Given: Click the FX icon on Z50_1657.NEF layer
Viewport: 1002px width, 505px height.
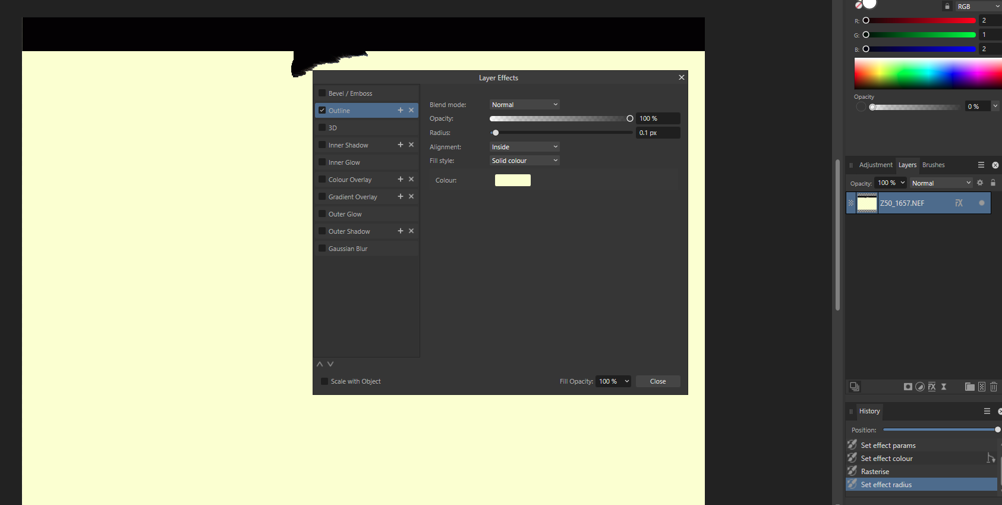Looking at the screenshot, I should [x=959, y=203].
